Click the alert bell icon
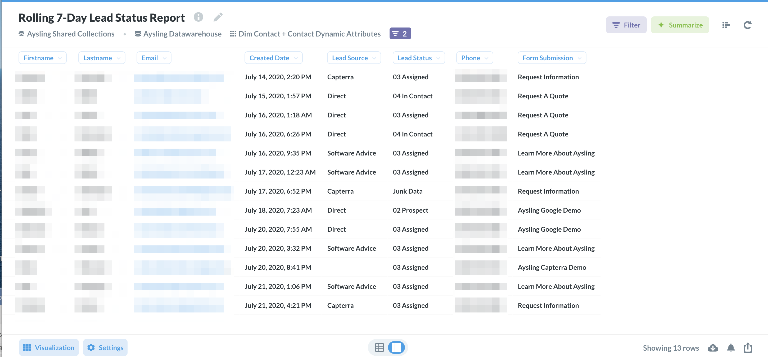The image size is (768, 357). tap(731, 347)
